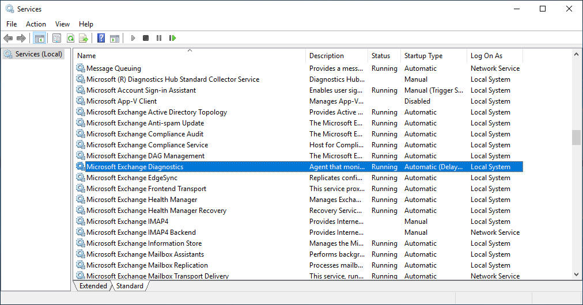Toggle the Show/Hide Action Pane icon
This screenshot has width=583, height=305.
[115, 38]
